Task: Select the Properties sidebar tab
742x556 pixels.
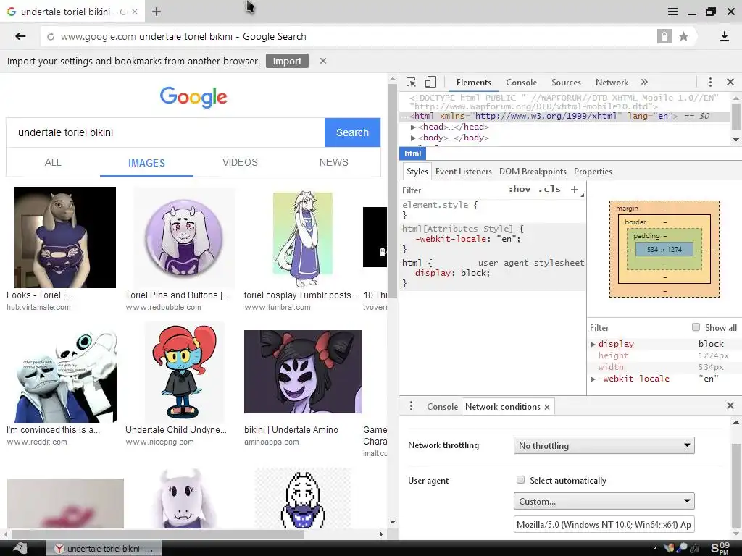Action: (x=593, y=171)
